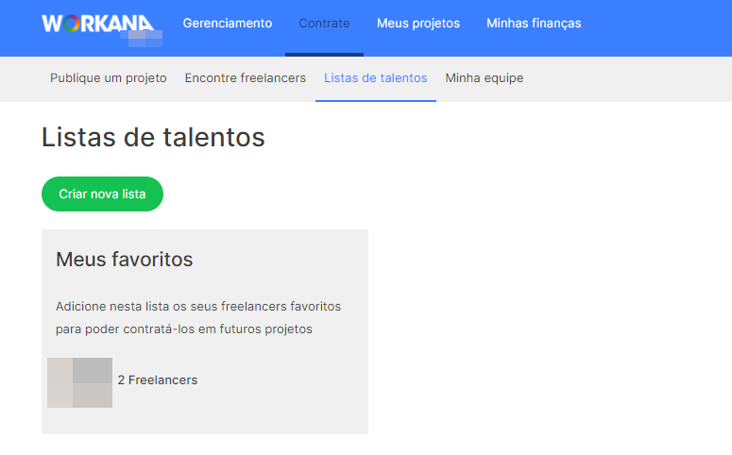Viewport: 732px width, 455px height.
Task: Click the Criar nova lista button
Action: click(102, 194)
